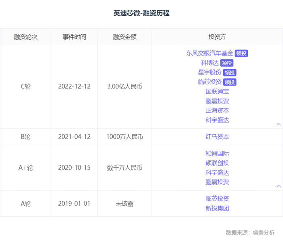
Task: Click the 星宇股份 investor link
Action: 209,72
